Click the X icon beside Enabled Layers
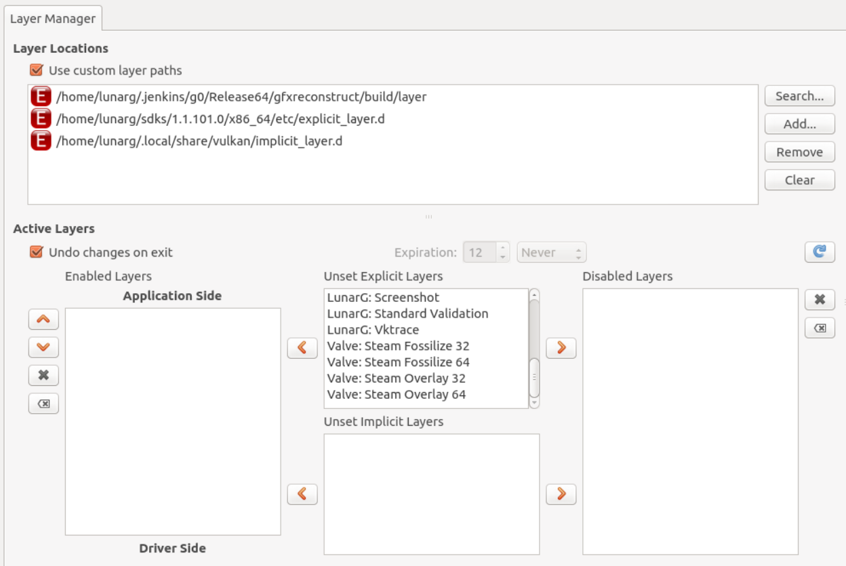The height and width of the screenshot is (566, 846). 43,376
